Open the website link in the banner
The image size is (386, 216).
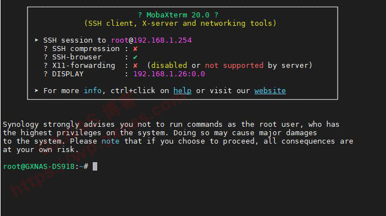pyautogui.click(x=270, y=90)
